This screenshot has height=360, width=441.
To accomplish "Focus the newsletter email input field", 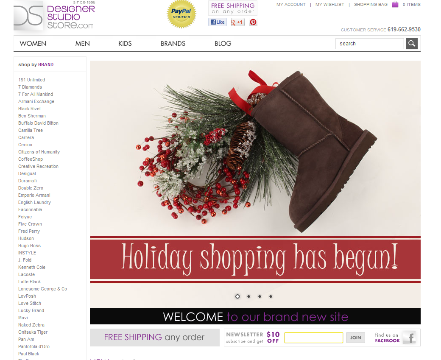I will click(x=314, y=338).
